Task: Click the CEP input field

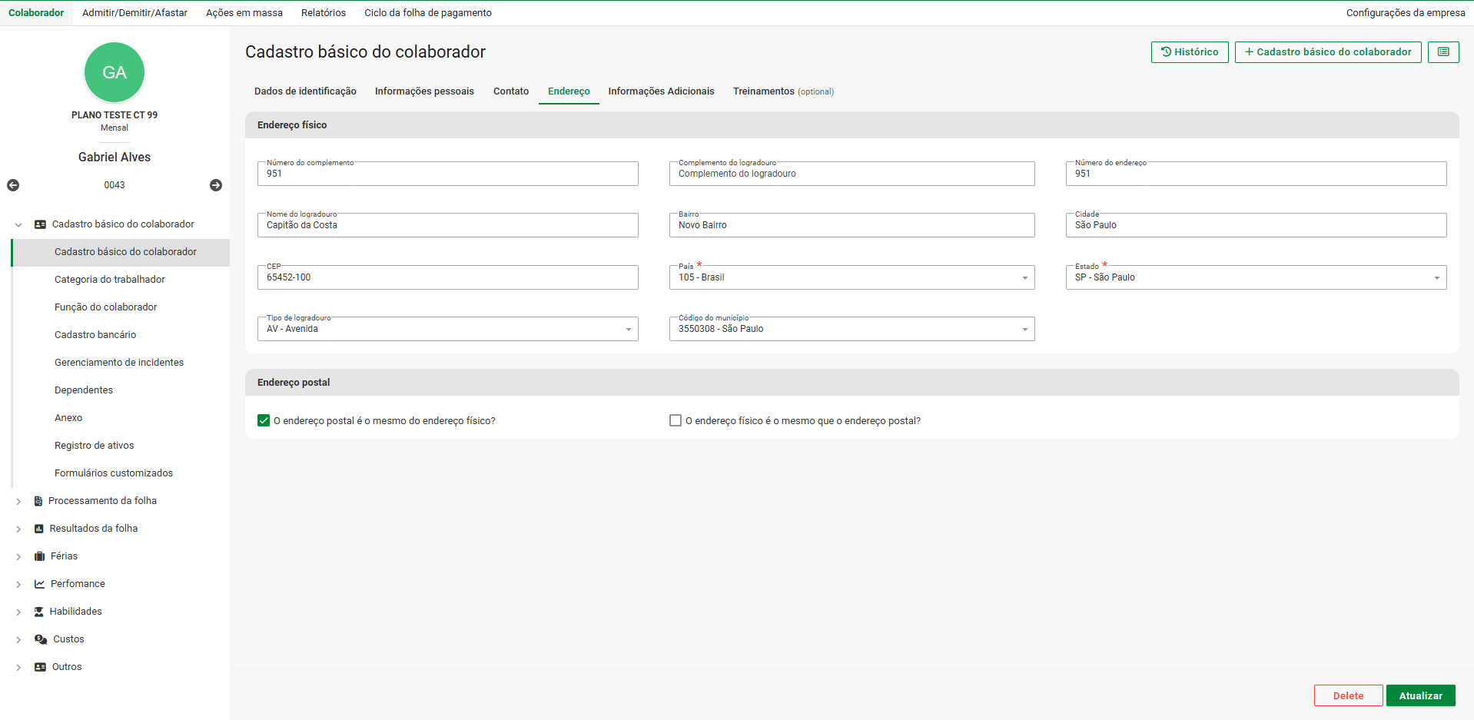Action: (x=447, y=277)
